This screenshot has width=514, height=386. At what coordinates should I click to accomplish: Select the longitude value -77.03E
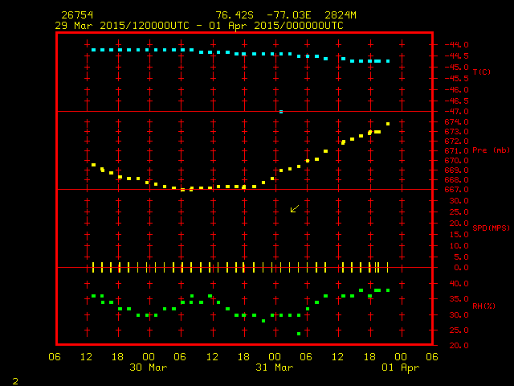289,15
